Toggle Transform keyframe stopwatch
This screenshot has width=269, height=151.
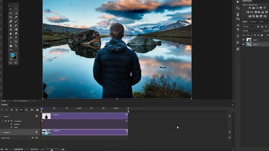point(11,121)
